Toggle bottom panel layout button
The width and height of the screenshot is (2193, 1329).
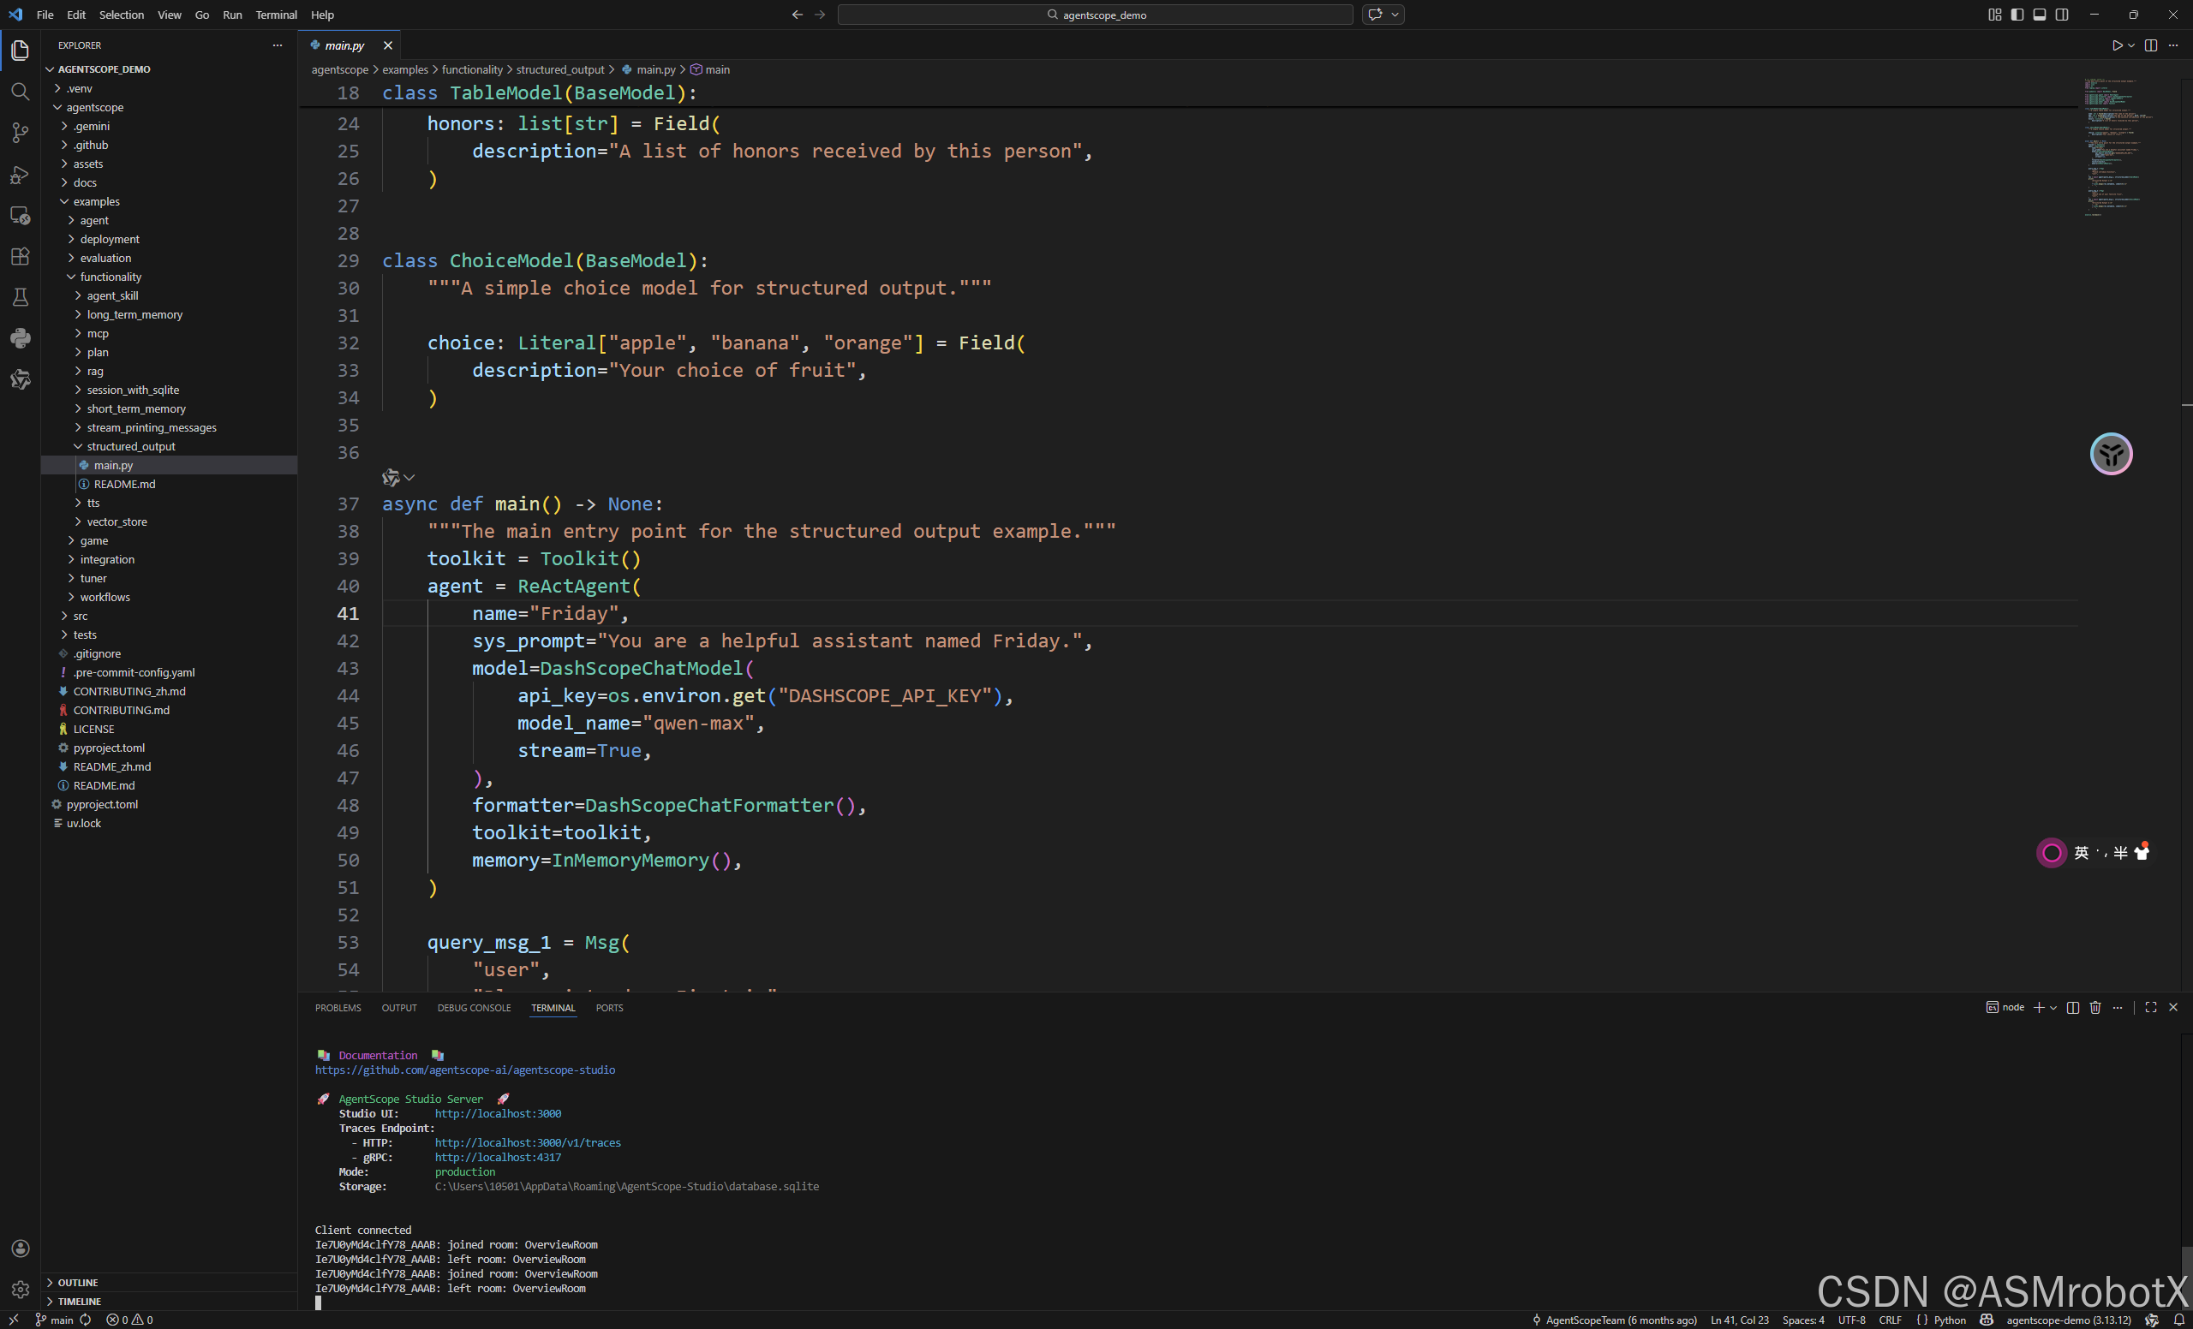coord(2039,15)
